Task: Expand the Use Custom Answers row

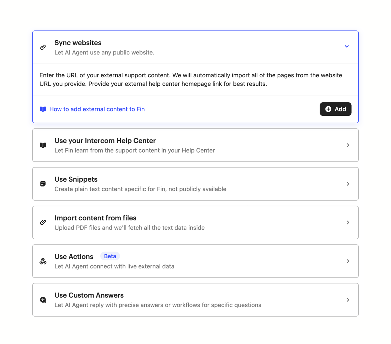Action: [348, 299]
